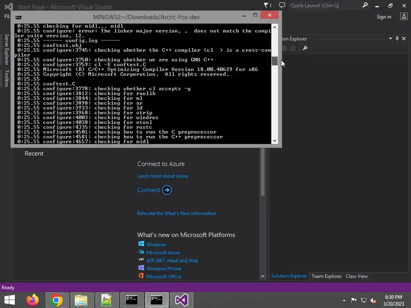
Task: Click the MINGW32 window title bar text
Action: tap(146, 17)
